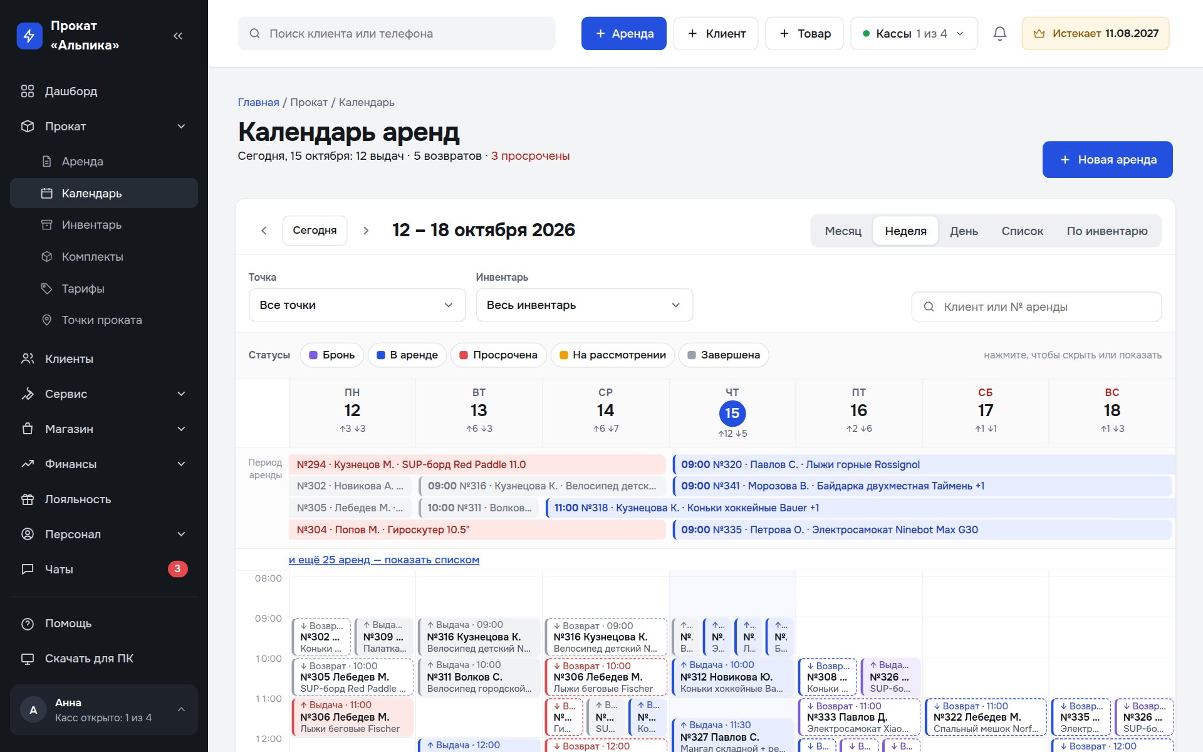Open Лояльность in sidebar
The image size is (1203, 752).
[x=104, y=499]
